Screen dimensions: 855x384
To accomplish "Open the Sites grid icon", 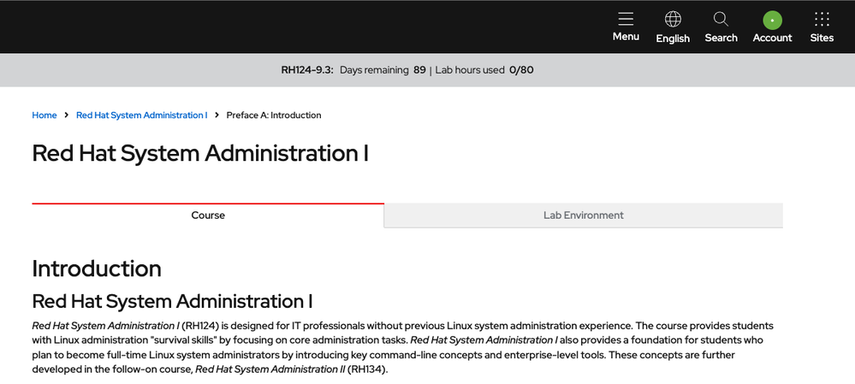I will (822, 19).
